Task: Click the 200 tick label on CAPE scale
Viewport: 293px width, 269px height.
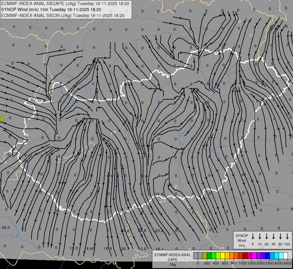Action: pyautogui.click(x=207, y=263)
